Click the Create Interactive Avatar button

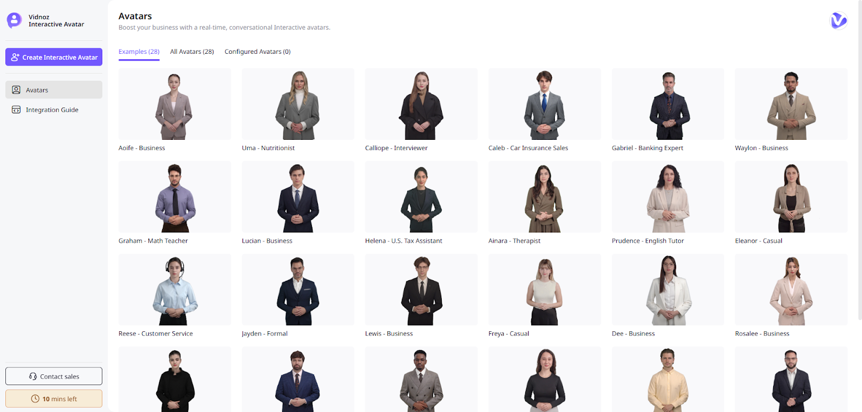coord(54,57)
